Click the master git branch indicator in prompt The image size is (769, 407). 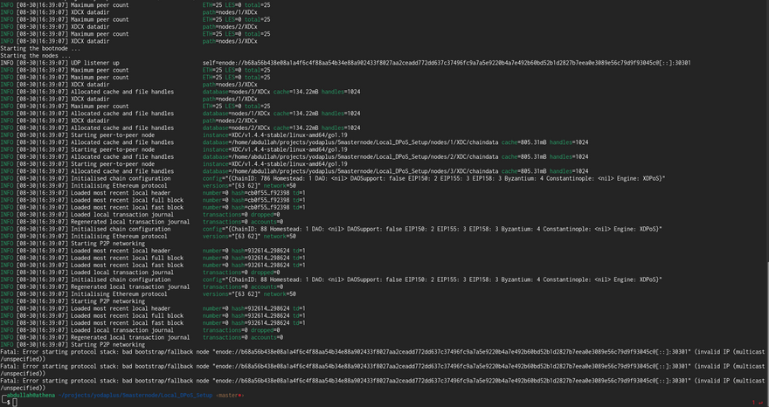231,395
